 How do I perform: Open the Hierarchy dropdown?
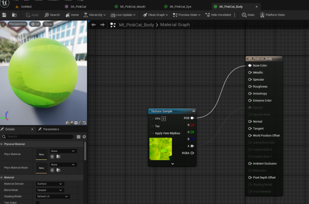click(94, 15)
